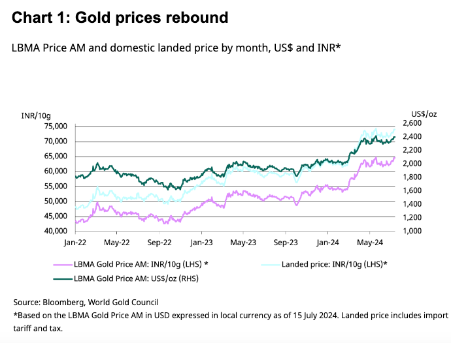This screenshot has width=451, height=343.
Task: Click the 1,000 right axis tick label
Action: pos(413,231)
